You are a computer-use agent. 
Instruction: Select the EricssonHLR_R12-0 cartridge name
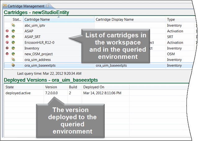(x=39, y=43)
